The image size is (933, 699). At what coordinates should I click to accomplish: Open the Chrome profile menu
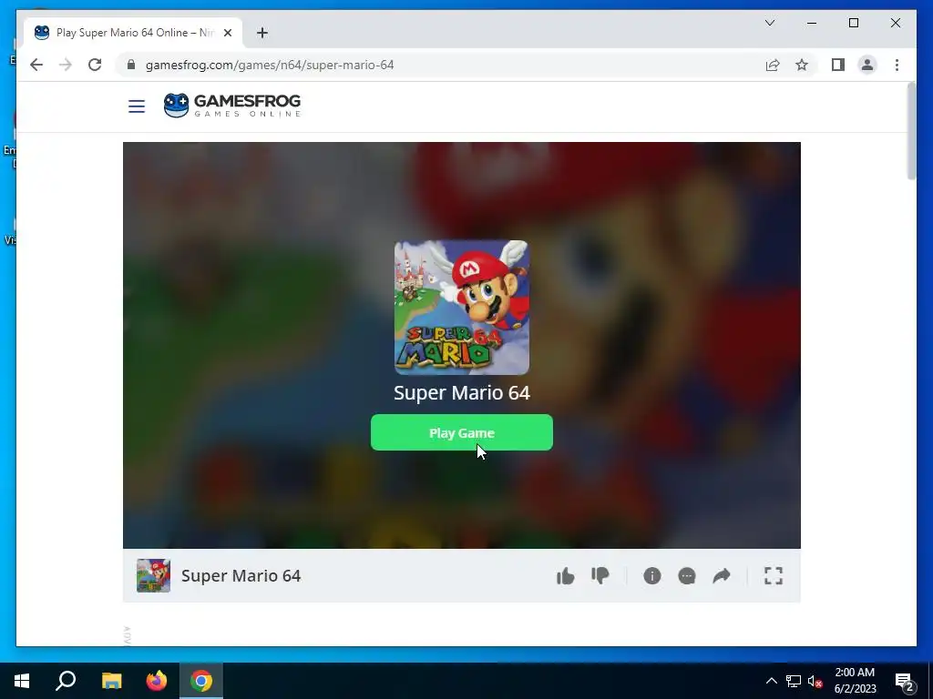point(867,65)
